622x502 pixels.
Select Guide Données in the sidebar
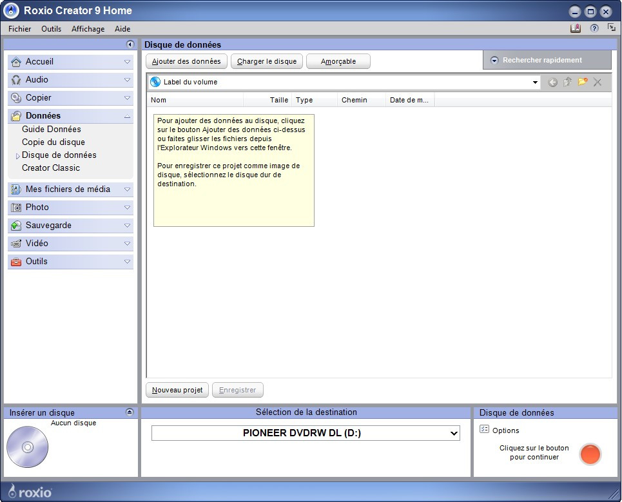(x=52, y=130)
